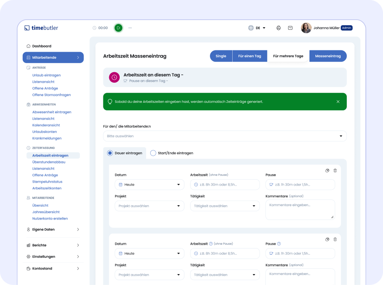Duplicate the first time entry via copy icon
The height and width of the screenshot is (285, 383).
click(327, 170)
